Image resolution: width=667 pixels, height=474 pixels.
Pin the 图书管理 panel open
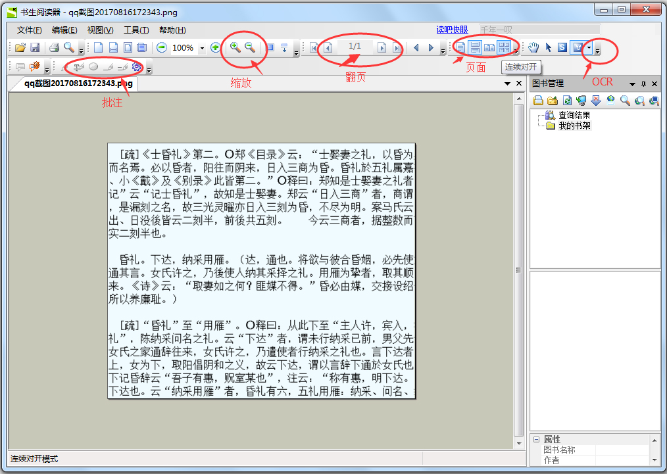pos(644,83)
